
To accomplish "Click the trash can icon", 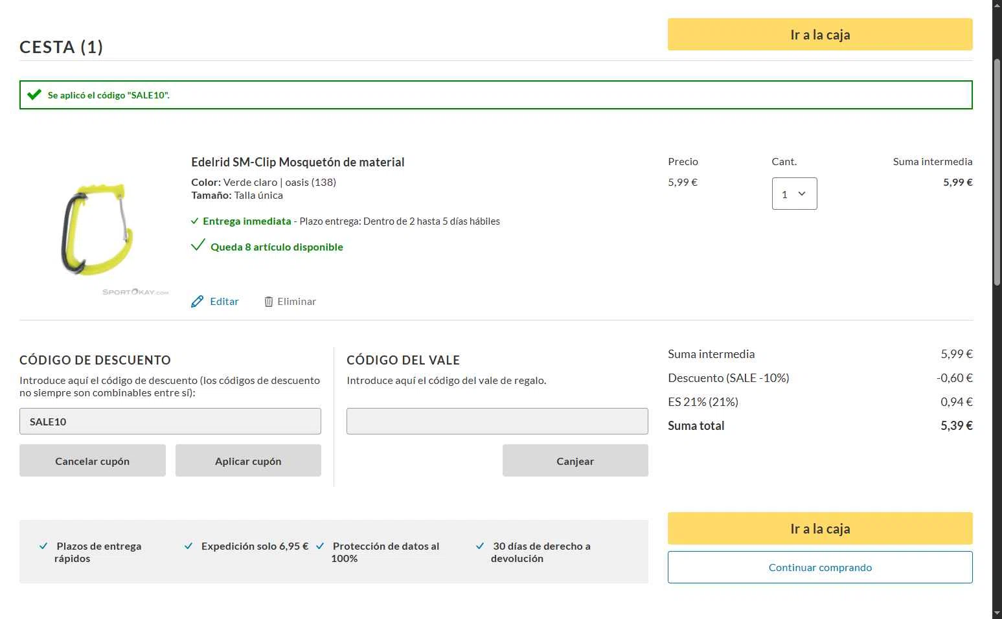I will [x=268, y=302].
